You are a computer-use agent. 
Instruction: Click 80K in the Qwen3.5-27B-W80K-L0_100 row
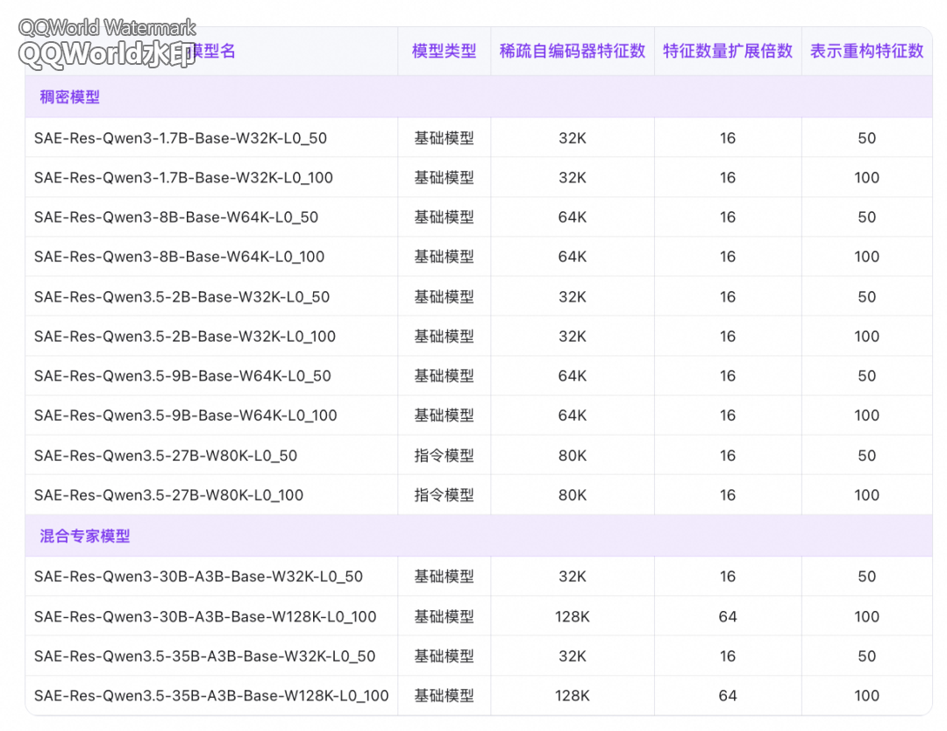[572, 495]
